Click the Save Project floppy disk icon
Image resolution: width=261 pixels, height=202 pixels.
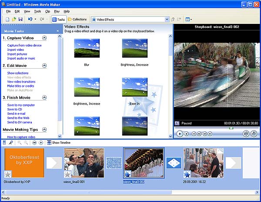coord(20,20)
